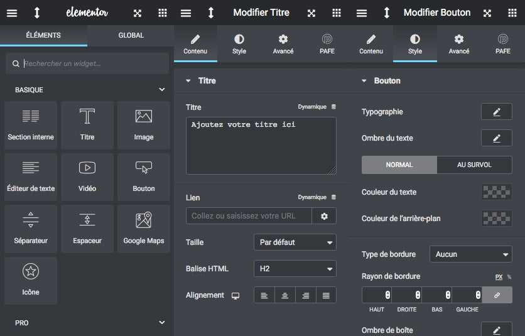Select the Espaceur widget
This screenshot has height=336, width=525.
point(87,229)
